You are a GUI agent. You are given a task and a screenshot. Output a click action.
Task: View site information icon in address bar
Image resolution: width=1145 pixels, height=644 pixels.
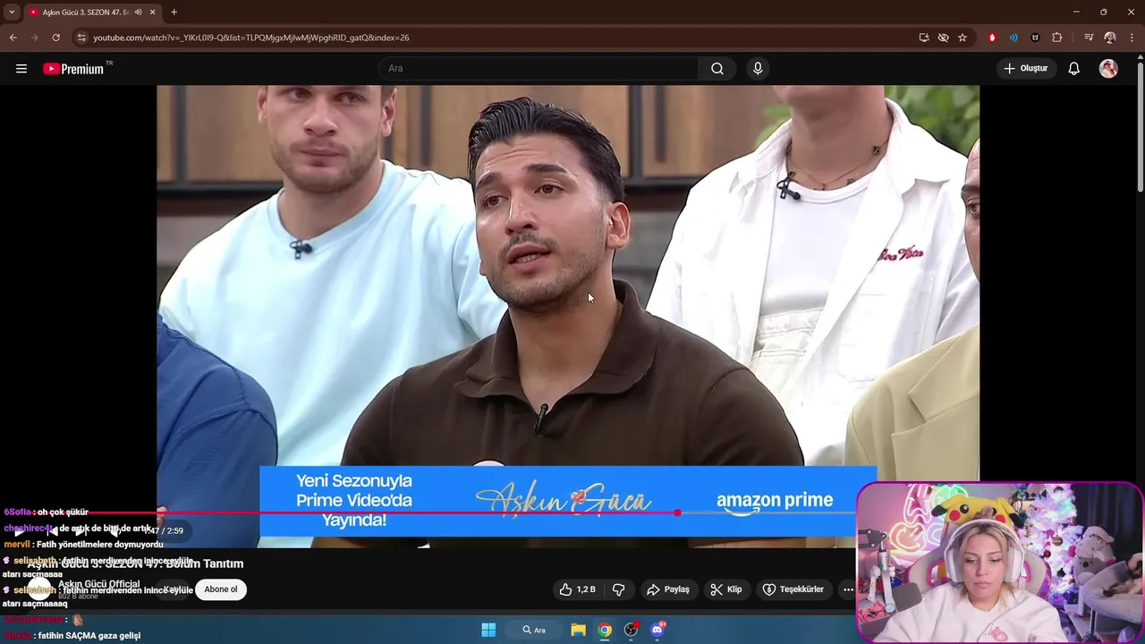pos(81,38)
